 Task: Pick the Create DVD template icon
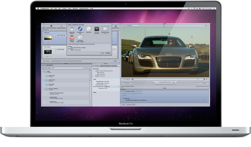[x=89, y=29]
